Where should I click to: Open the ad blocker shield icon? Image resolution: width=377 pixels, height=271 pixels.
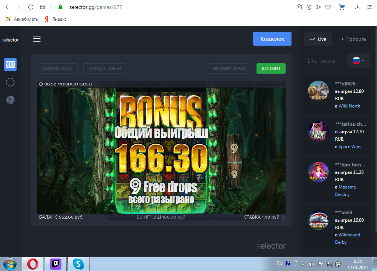[309, 7]
